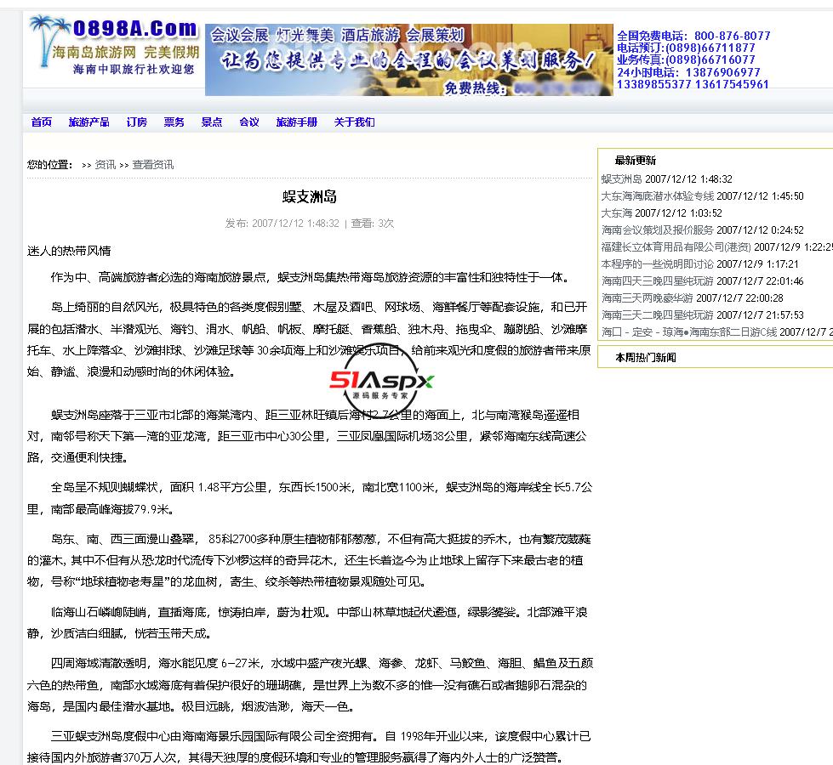
Task: Select the 票务 ticketing menu item
Action: [174, 122]
